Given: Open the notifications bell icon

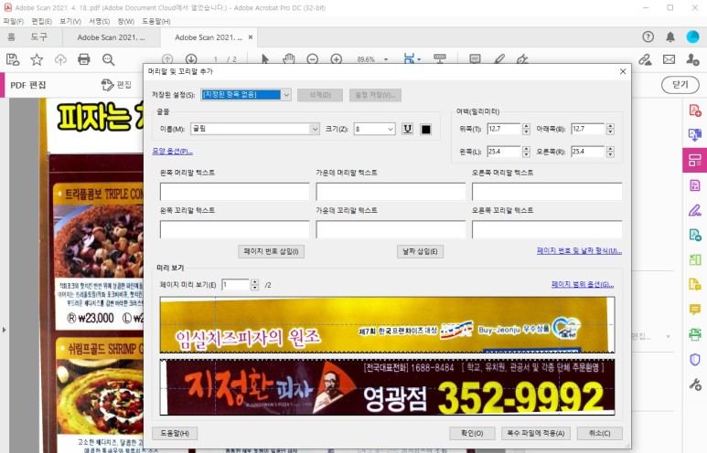Looking at the screenshot, I should point(670,37).
